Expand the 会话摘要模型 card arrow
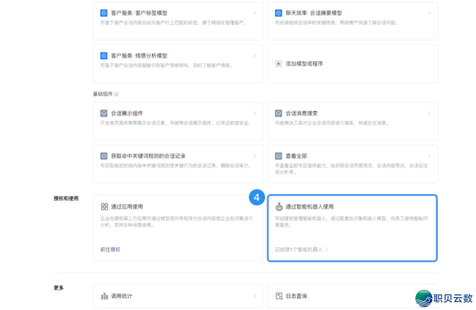The width and height of the screenshot is (476, 310). point(429,13)
